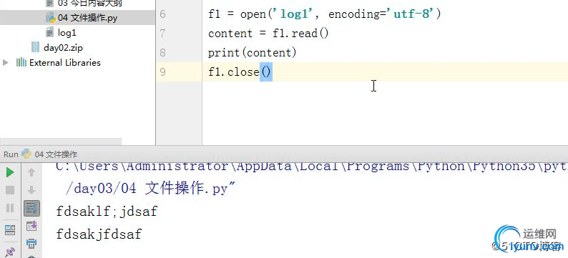Click the Up the Stack Trace arrow

(31, 173)
